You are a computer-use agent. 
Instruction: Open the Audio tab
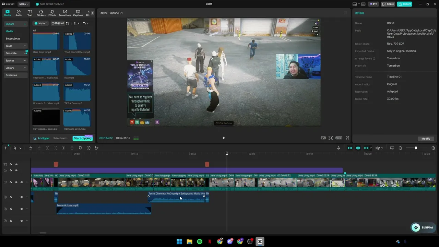point(19,13)
